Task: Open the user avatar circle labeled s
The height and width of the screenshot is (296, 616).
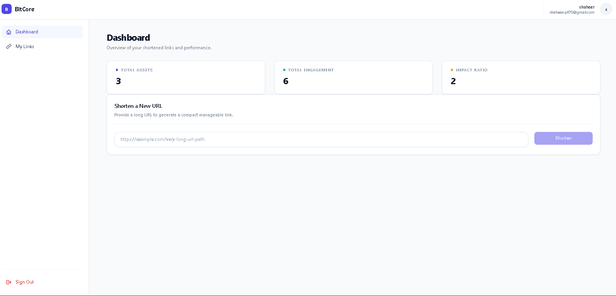Action: [606, 9]
